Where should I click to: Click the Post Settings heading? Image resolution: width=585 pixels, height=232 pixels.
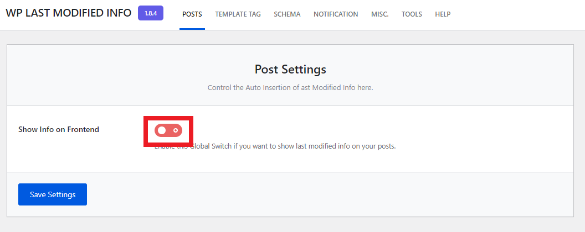point(290,69)
